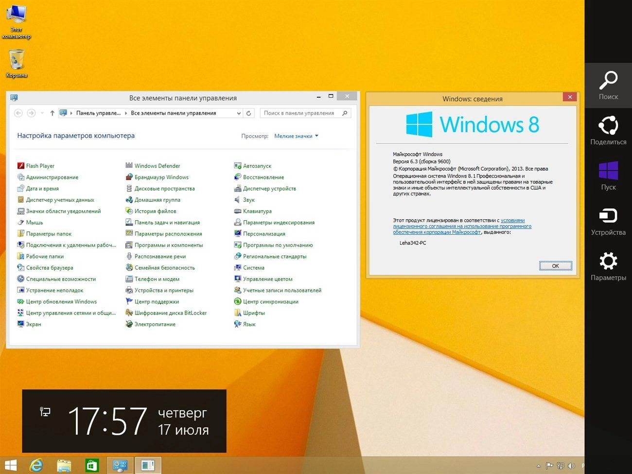Open the Share charm (Поделиться)
The image size is (632, 474).
coord(608,131)
